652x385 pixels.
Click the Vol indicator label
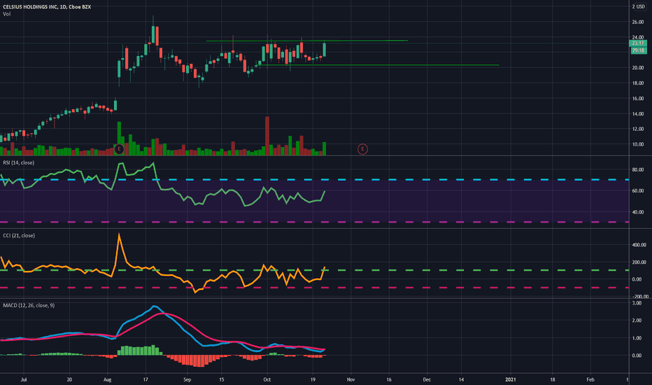(7, 14)
